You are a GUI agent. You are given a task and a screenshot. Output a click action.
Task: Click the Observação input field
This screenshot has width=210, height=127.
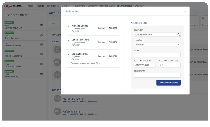[157, 75]
